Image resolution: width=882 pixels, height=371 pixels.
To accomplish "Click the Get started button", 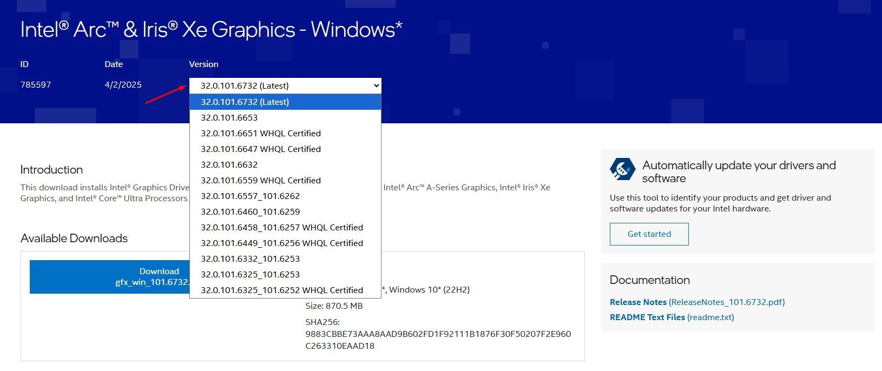I will click(x=649, y=234).
